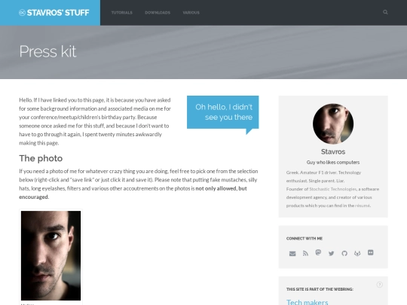Click the circular Stavros avatar

[x=333, y=124]
